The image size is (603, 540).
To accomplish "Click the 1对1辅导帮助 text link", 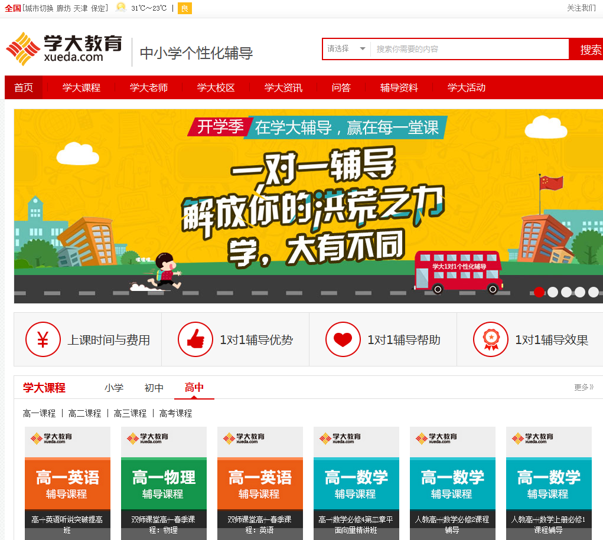I will (404, 340).
